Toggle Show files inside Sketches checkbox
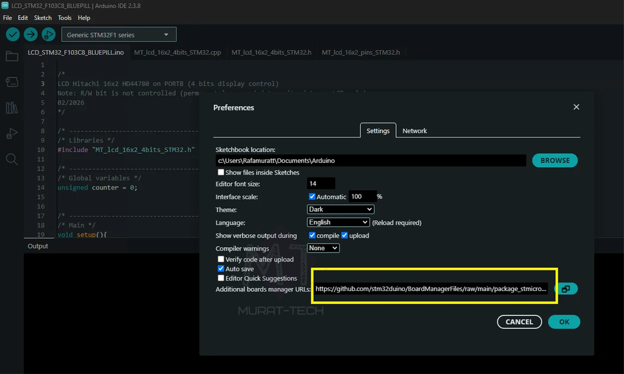This screenshot has height=374, width=624. point(221,172)
